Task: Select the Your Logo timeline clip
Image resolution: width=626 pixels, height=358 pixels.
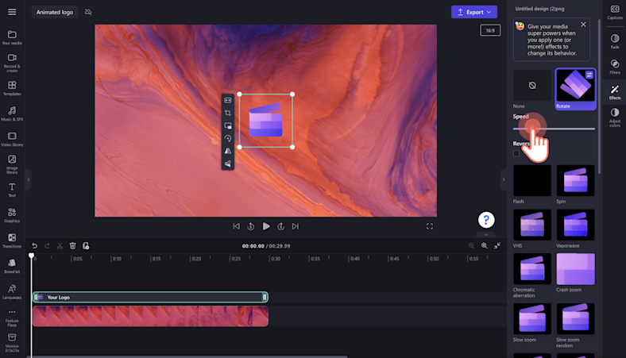Action: click(150, 297)
